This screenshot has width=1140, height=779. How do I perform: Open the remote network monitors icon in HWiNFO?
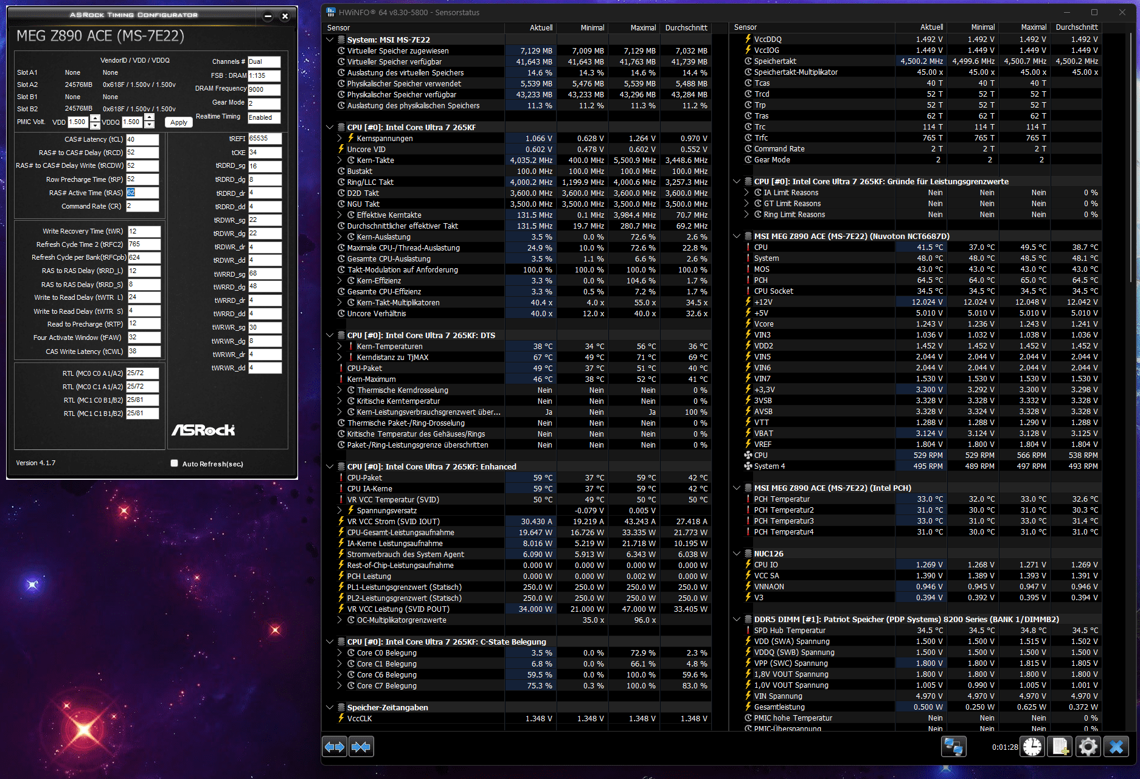coord(953,746)
